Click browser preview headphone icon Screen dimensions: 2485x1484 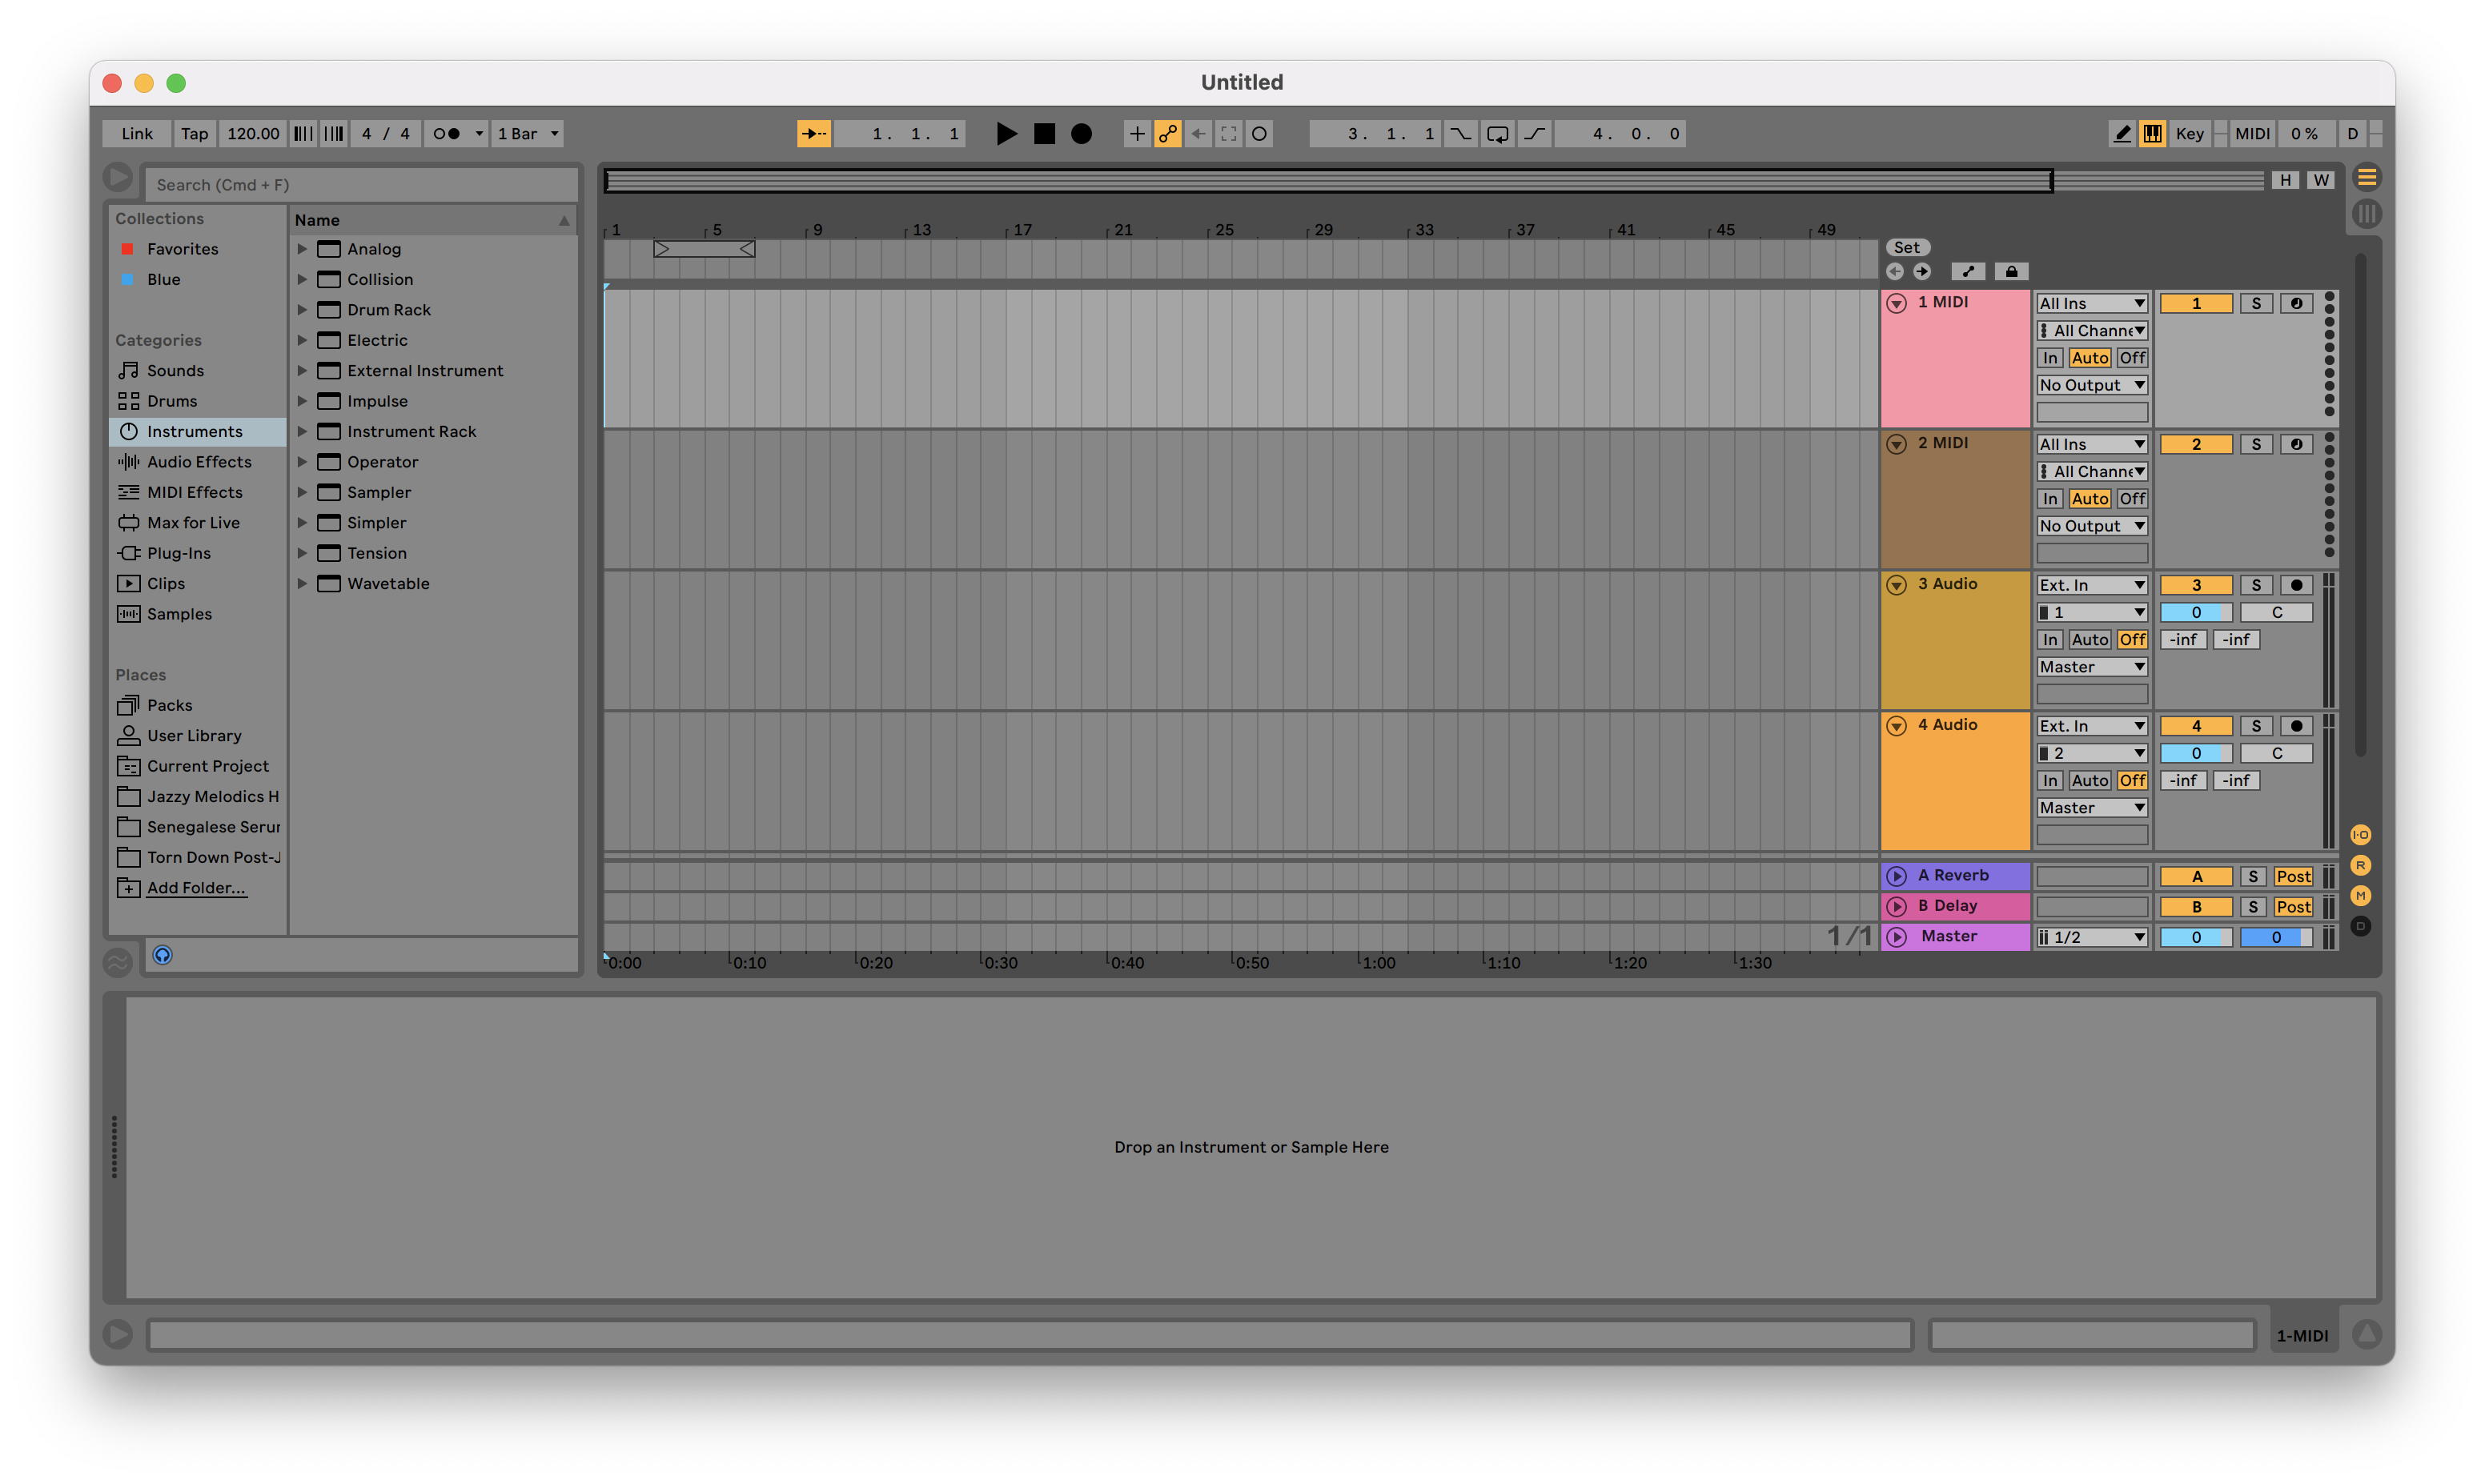[x=163, y=955]
